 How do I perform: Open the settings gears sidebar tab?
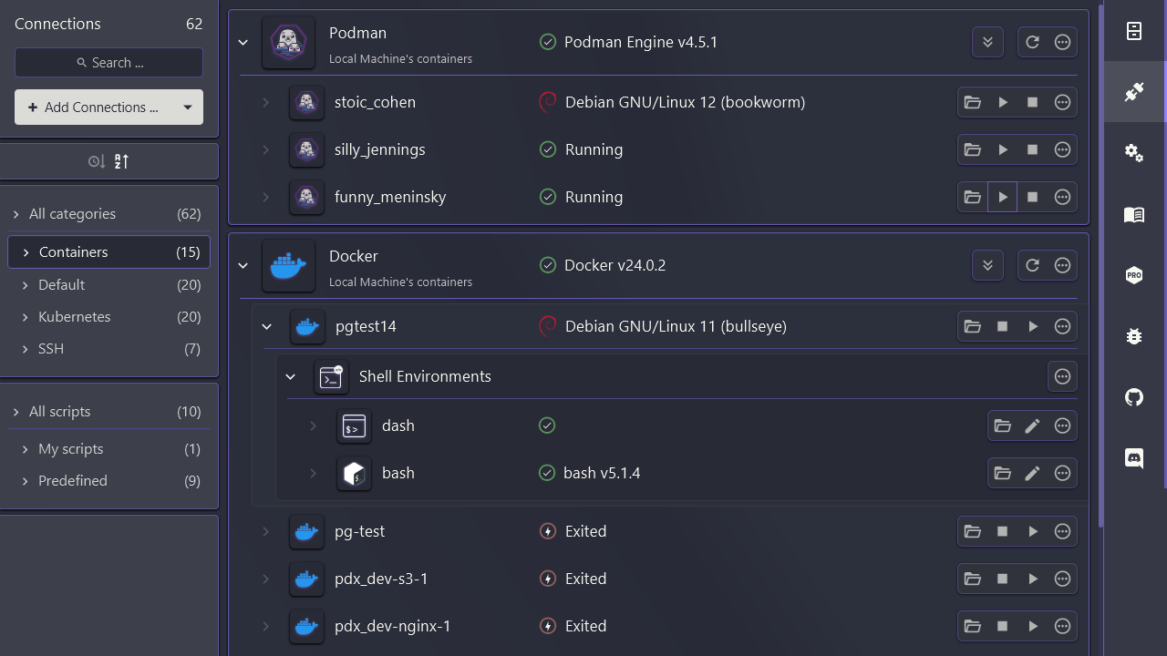1134,153
